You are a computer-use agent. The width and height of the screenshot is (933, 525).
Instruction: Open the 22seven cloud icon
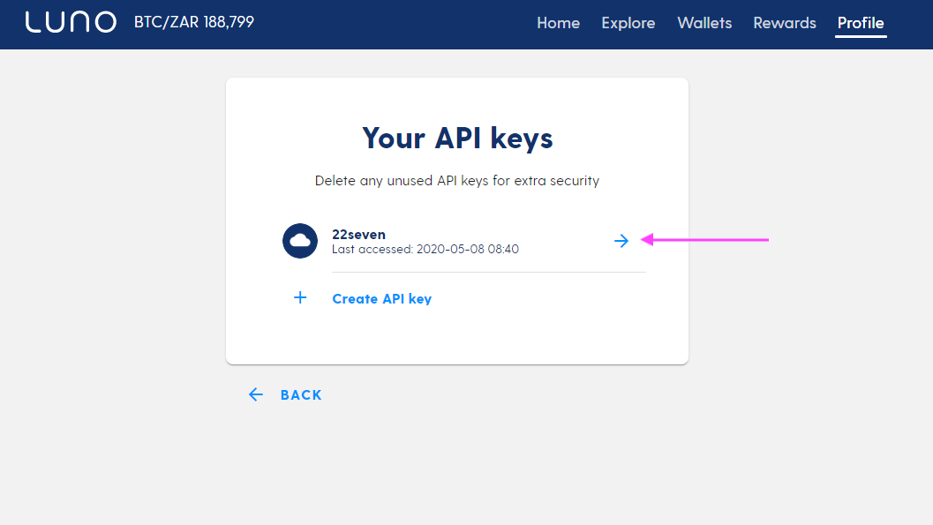tap(300, 241)
